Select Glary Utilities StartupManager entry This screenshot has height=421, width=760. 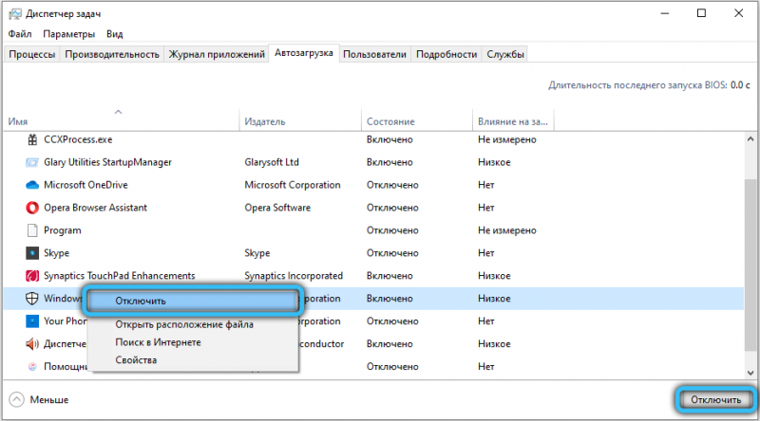107,162
